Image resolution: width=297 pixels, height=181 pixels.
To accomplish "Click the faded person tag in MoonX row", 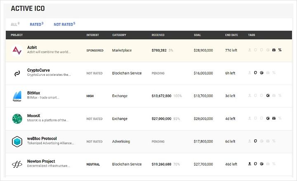I will click(x=250, y=118).
